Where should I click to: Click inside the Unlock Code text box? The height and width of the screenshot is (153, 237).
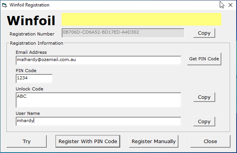click(x=98, y=100)
